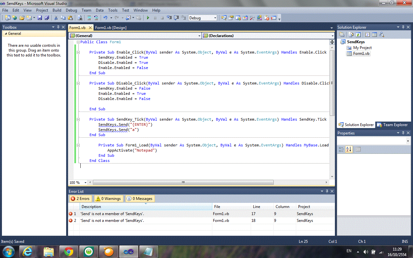
Task: Toggle the 0 Warnings filter button
Action: click(x=108, y=199)
